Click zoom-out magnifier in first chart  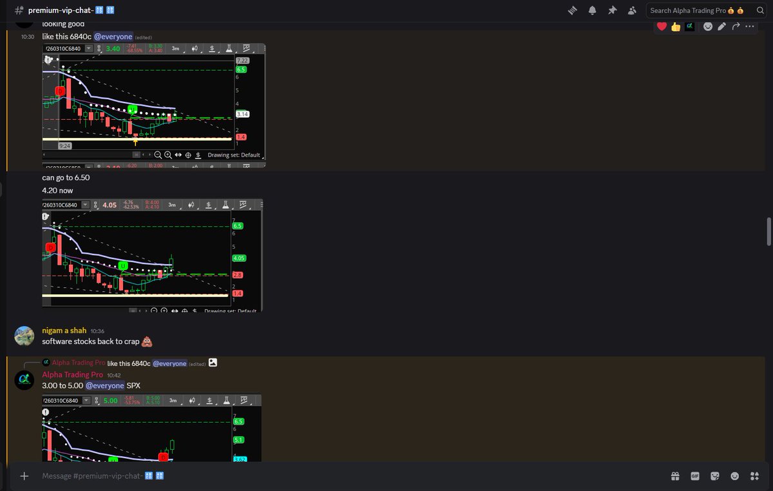[158, 155]
